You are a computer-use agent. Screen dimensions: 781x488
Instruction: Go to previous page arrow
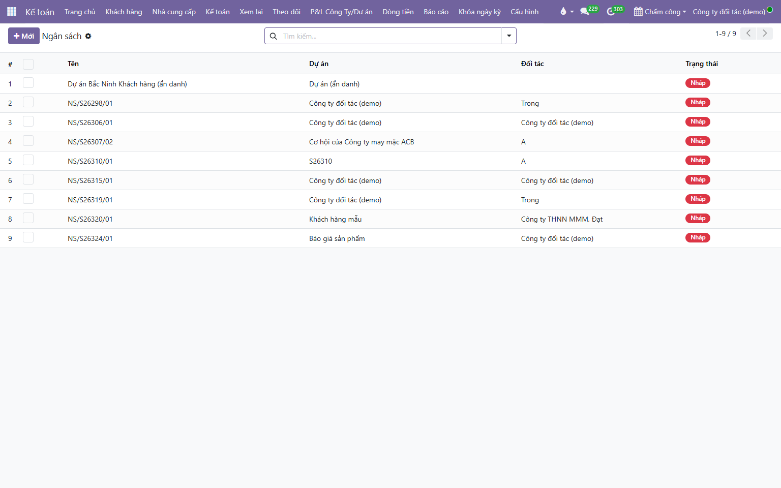tap(748, 34)
